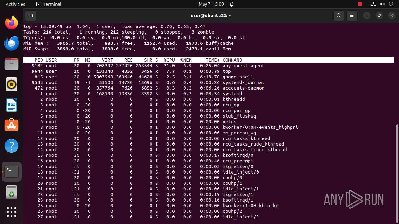
Task: Click the any-guest-agent process row
Action: tap(208, 66)
